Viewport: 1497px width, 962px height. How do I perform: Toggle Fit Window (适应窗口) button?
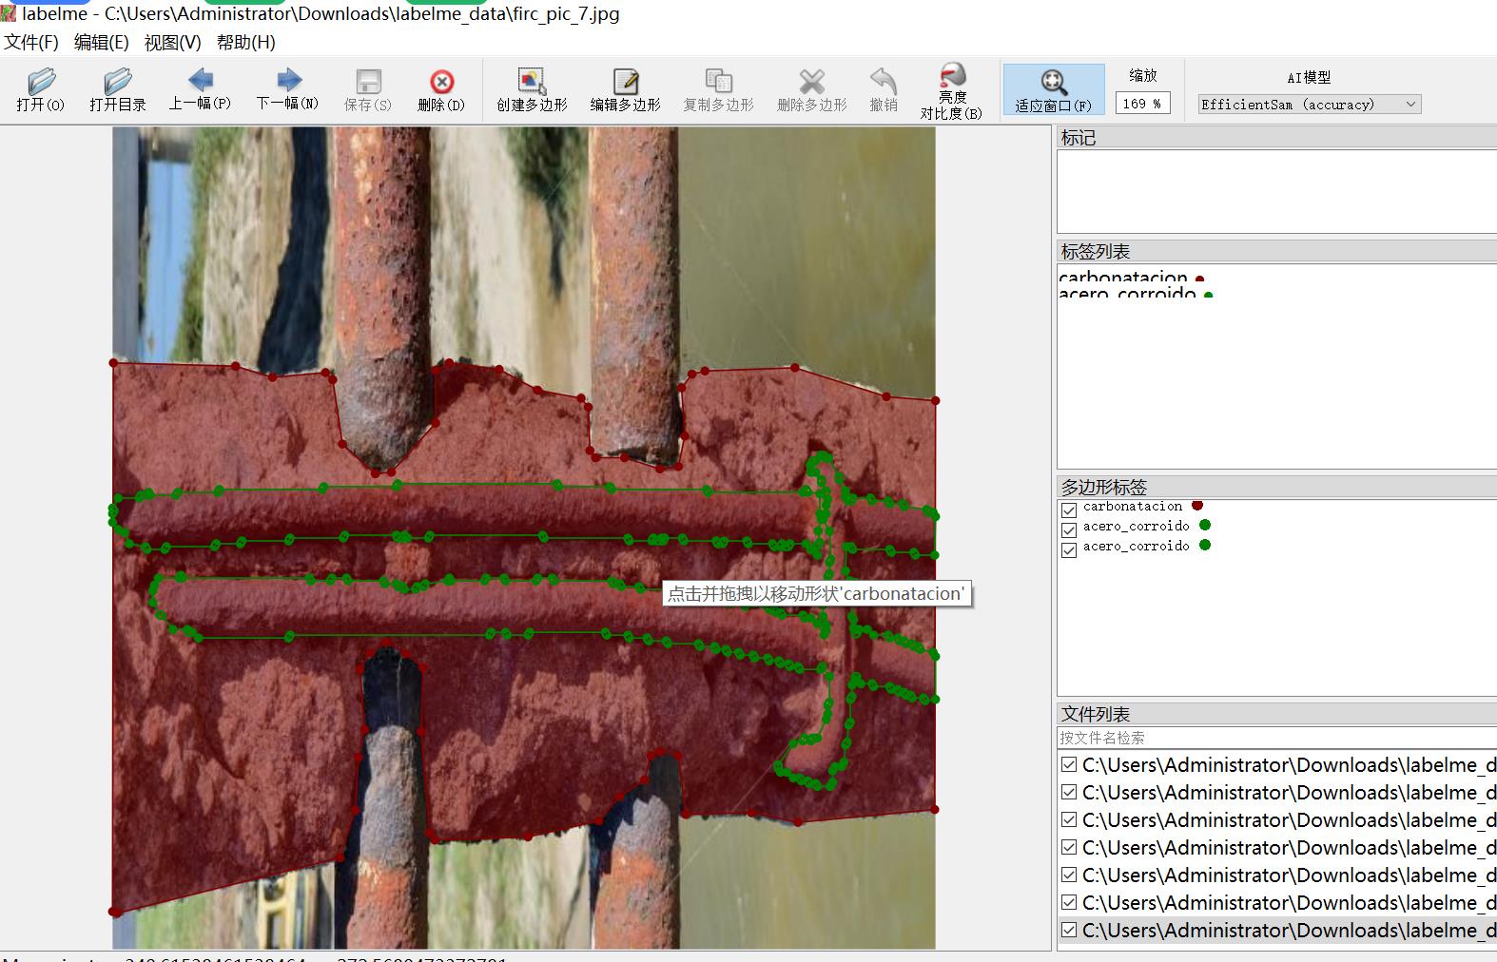point(1053,90)
